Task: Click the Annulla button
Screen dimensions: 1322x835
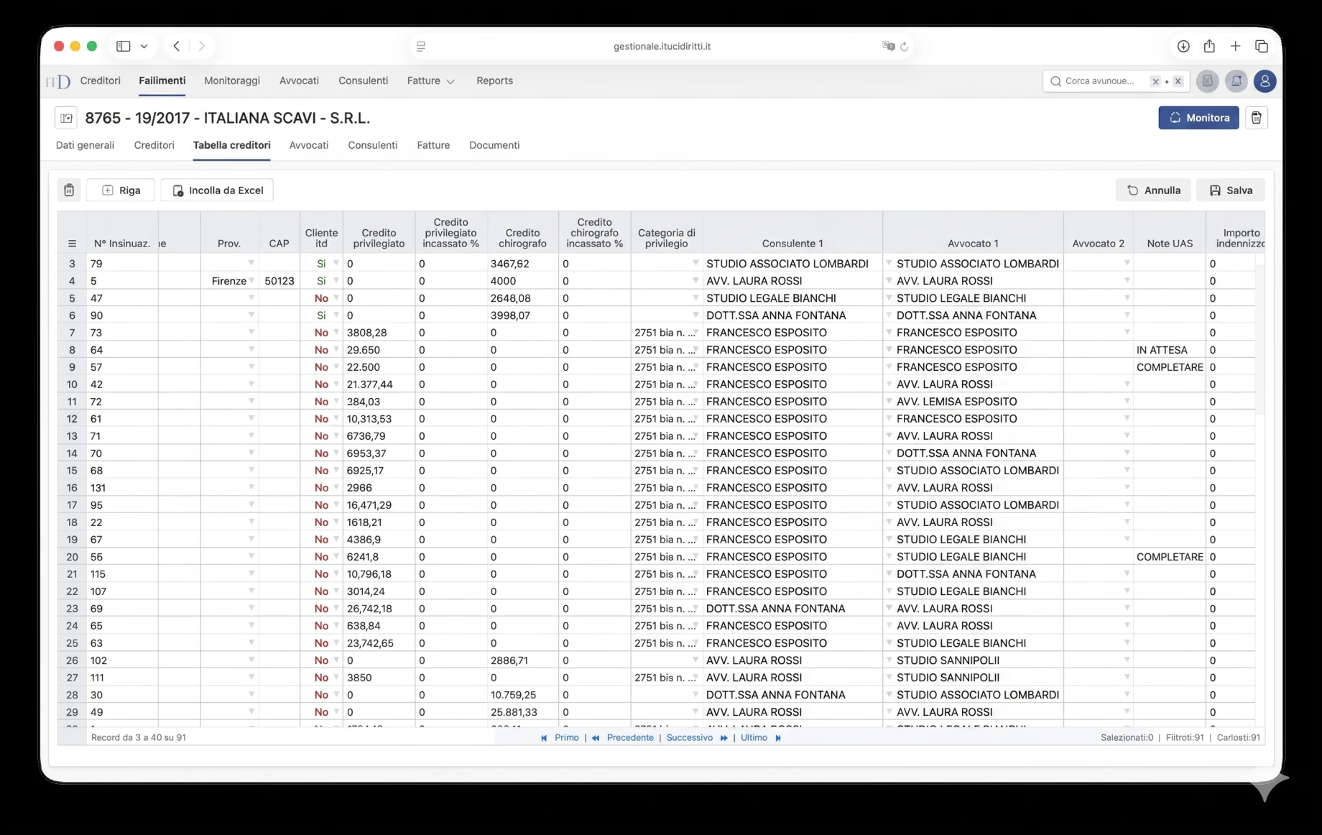Action: pyautogui.click(x=1153, y=190)
